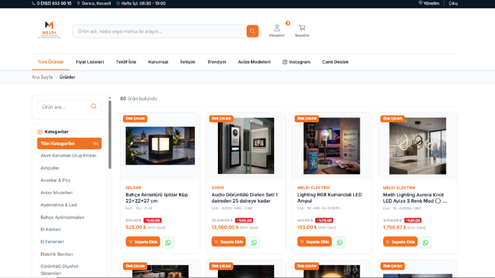Add Aurora Knot LED Avize to cart
This screenshot has width=495, height=278.
[400, 242]
